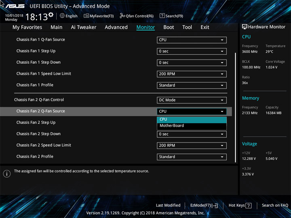Click +5V reading 5.040 V
This screenshot has width=291, height=218.
[271, 159]
